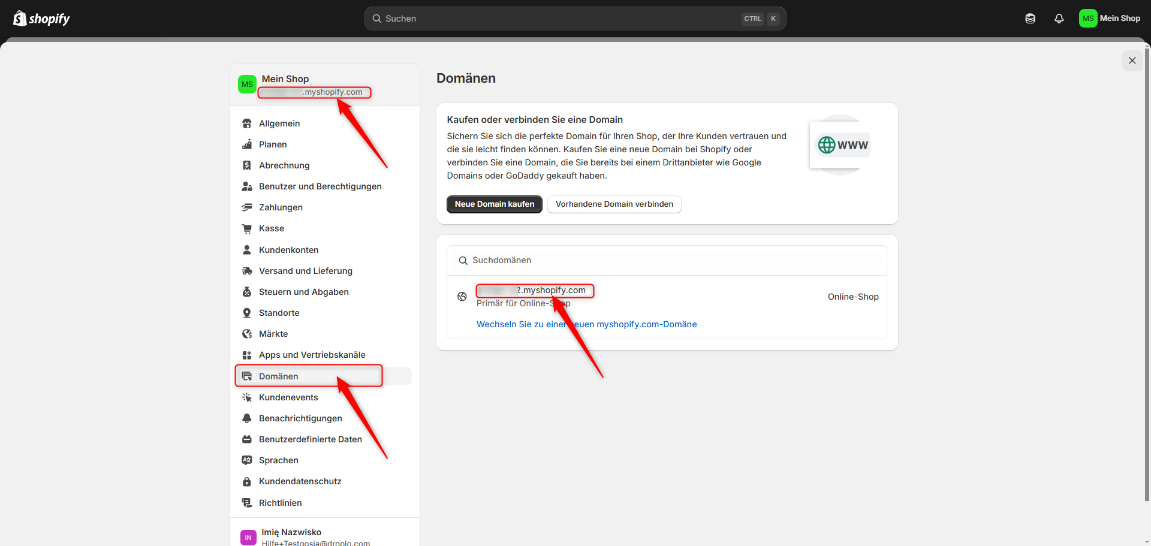Click the Standorte pin icon
This screenshot has width=1151, height=546.
pos(246,313)
